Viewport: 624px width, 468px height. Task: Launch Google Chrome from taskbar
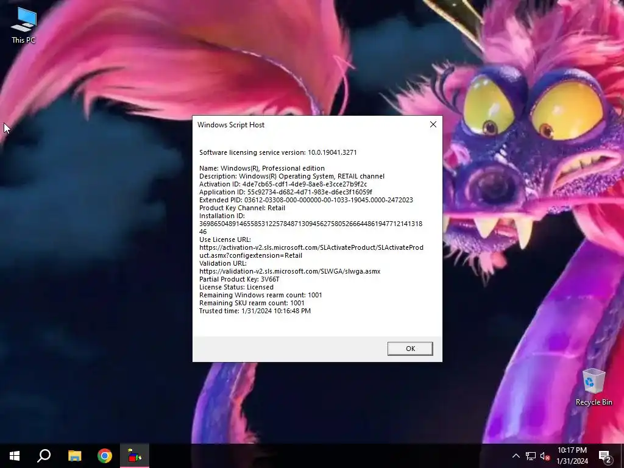[x=105, y=456]
